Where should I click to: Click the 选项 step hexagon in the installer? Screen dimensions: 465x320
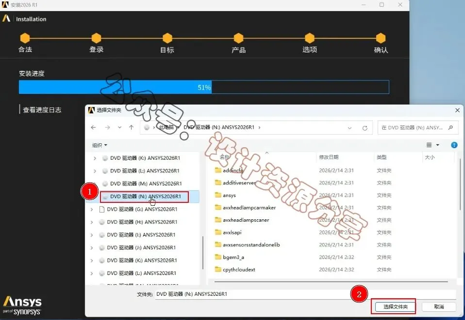click(310, 38)
